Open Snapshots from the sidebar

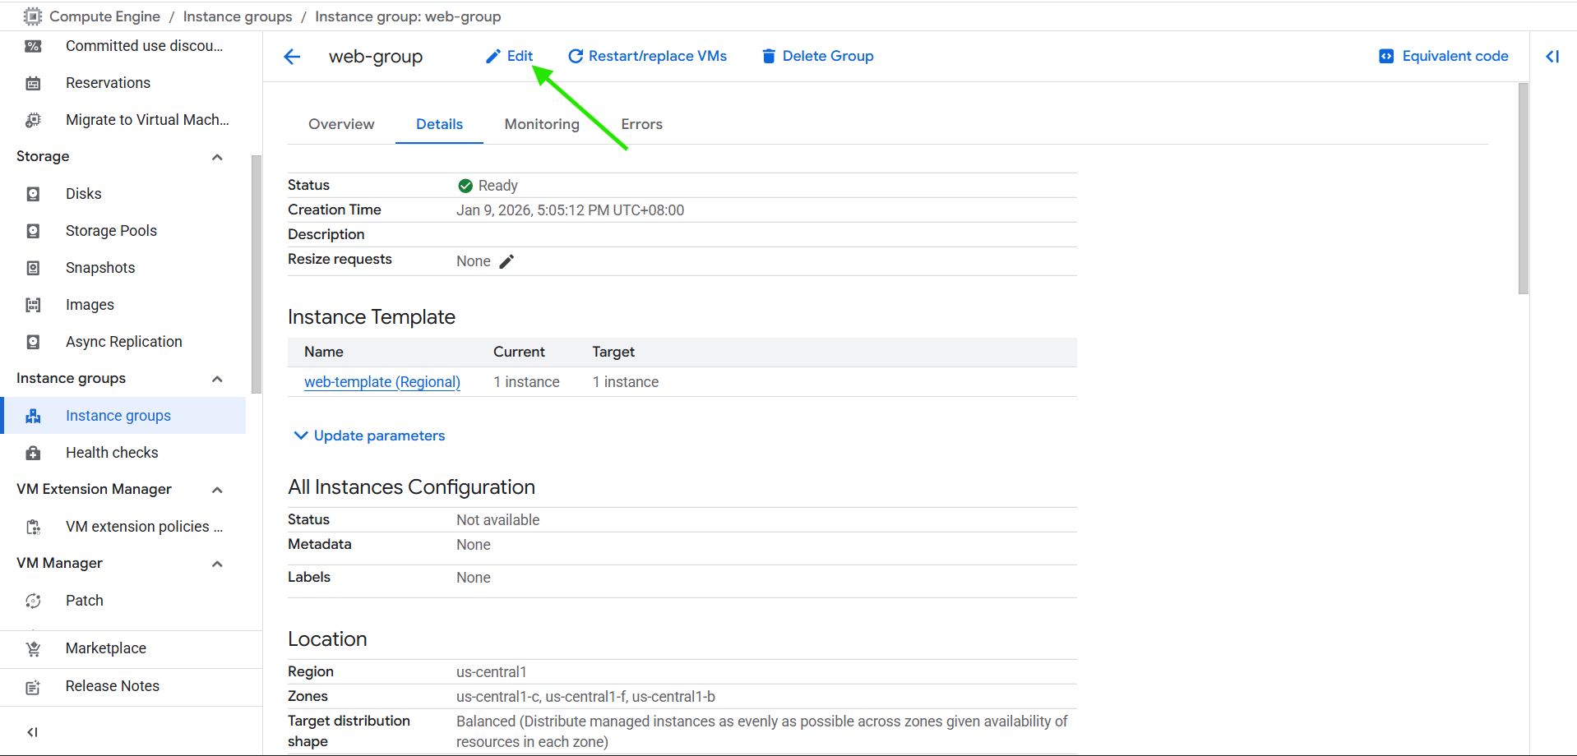(x=99, y=268)
